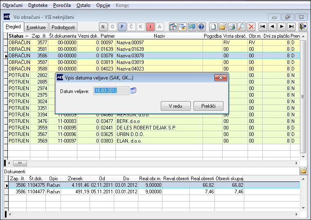The image size is (311, 220).
Task: Select document 1104477 in Dokumenti grid
Action: (x=154, y=192)
